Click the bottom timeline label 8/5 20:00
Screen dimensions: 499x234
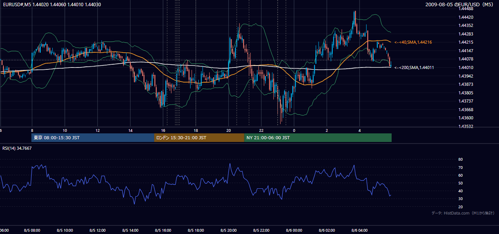[x=229, y=230]
